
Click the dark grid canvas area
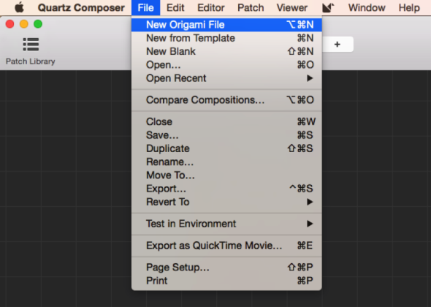66,189
